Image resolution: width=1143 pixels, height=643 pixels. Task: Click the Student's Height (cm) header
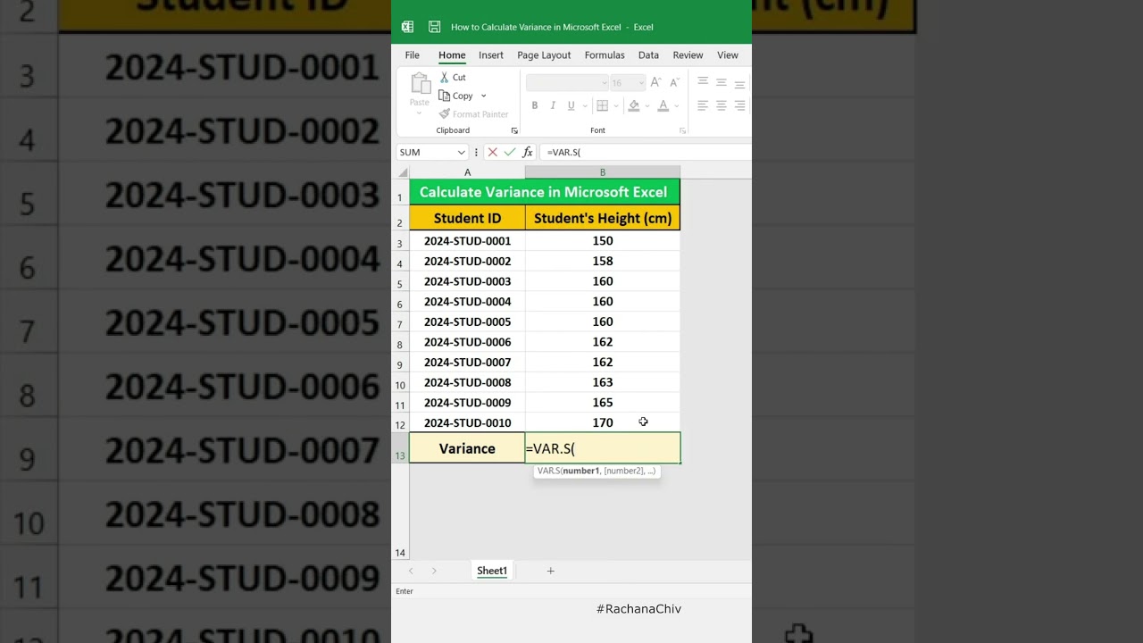pos(603,218)
